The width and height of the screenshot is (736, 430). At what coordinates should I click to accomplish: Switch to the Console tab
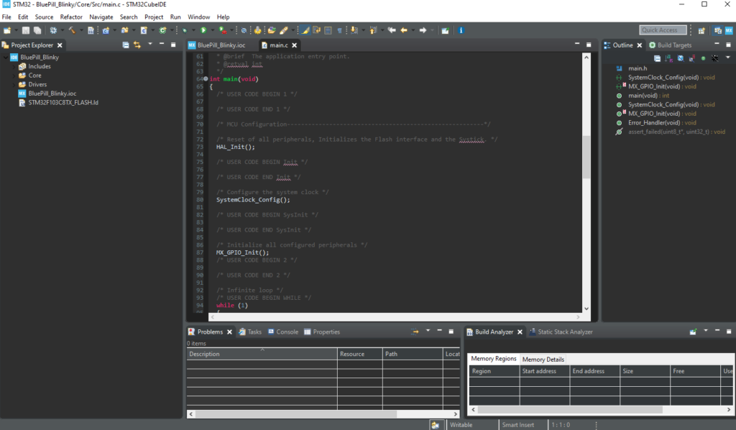coord(283,332)
